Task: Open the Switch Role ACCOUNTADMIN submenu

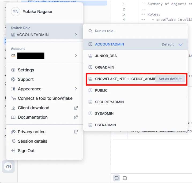Action: click(44, 31)
